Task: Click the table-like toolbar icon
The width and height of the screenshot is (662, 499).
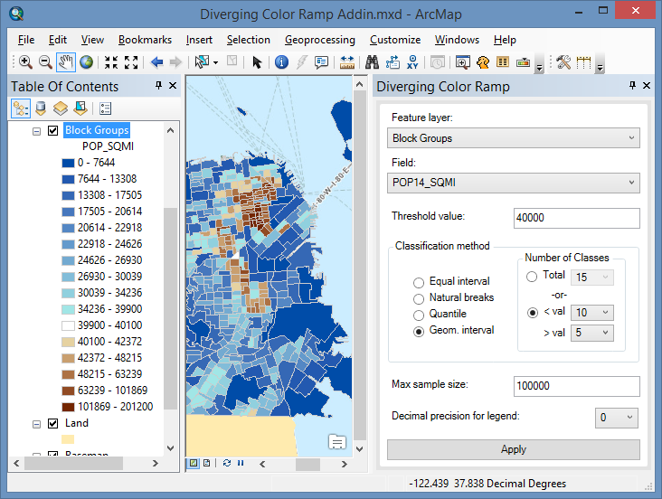Action: click(x=503, y=62)
